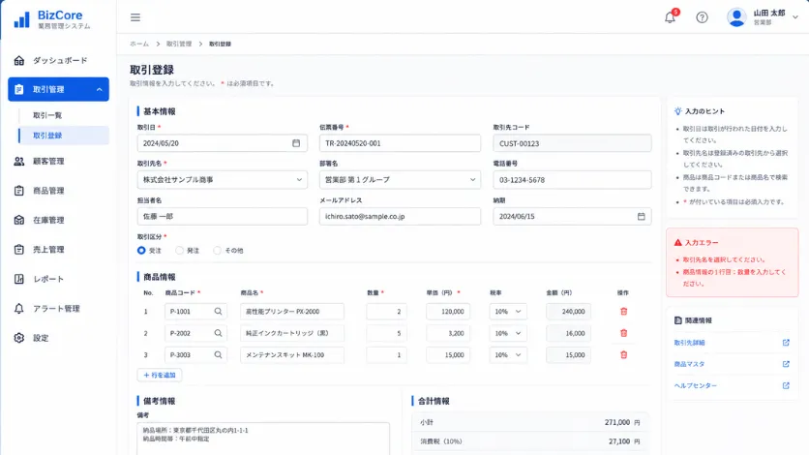Click product name メンテナンスキット MK-100
The width and height of the screenshot is (809, 455).
point(292,355)
